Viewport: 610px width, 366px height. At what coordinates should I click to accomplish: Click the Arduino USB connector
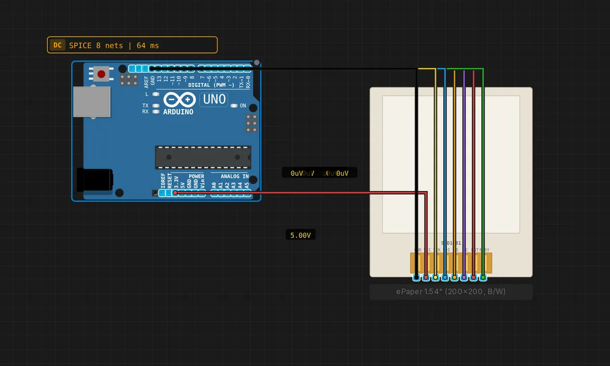pos(91,102)
